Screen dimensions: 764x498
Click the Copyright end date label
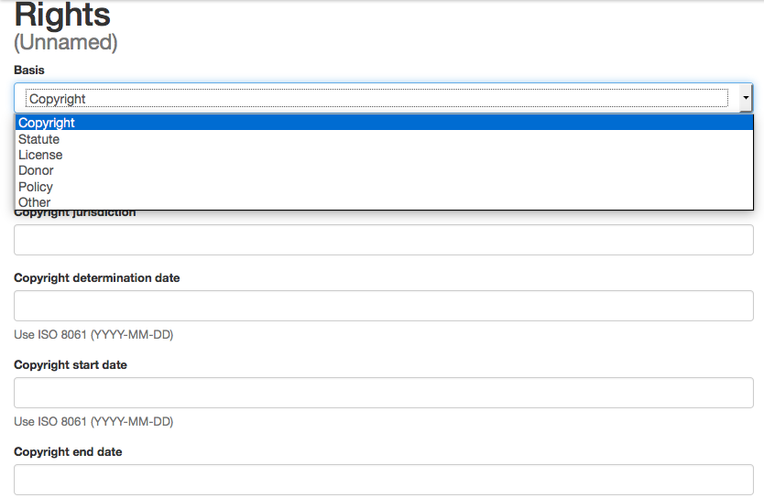click(x=68, y=451)
